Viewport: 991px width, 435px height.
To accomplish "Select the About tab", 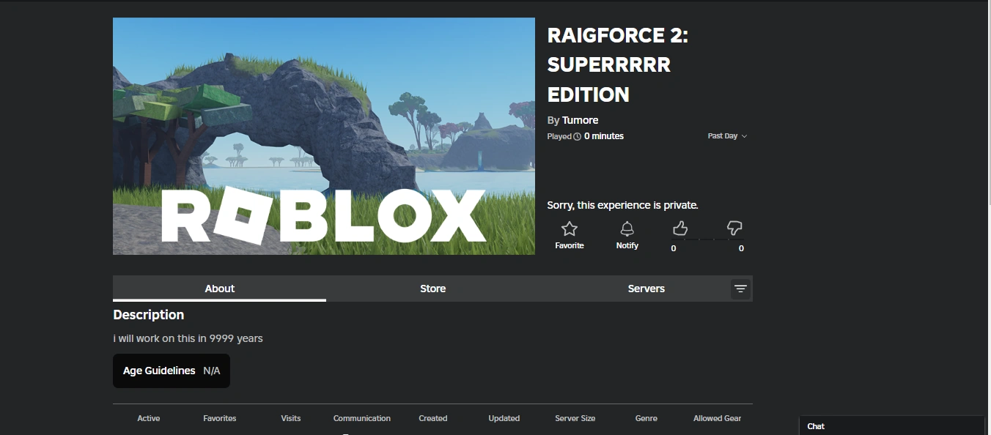I will click(x=219, y=289).
